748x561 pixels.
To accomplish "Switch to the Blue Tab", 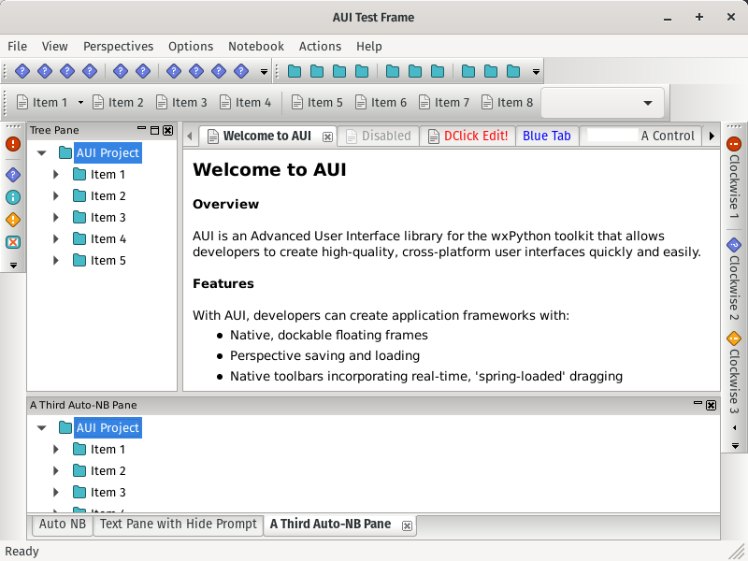I will click(547, 136).
